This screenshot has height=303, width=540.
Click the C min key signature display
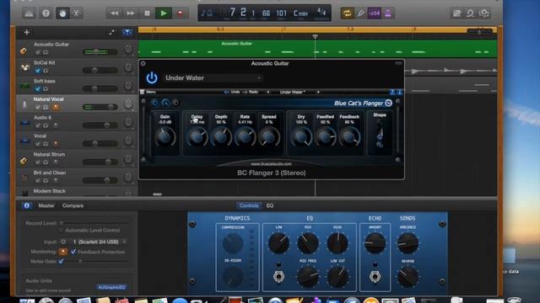point(300,13)
